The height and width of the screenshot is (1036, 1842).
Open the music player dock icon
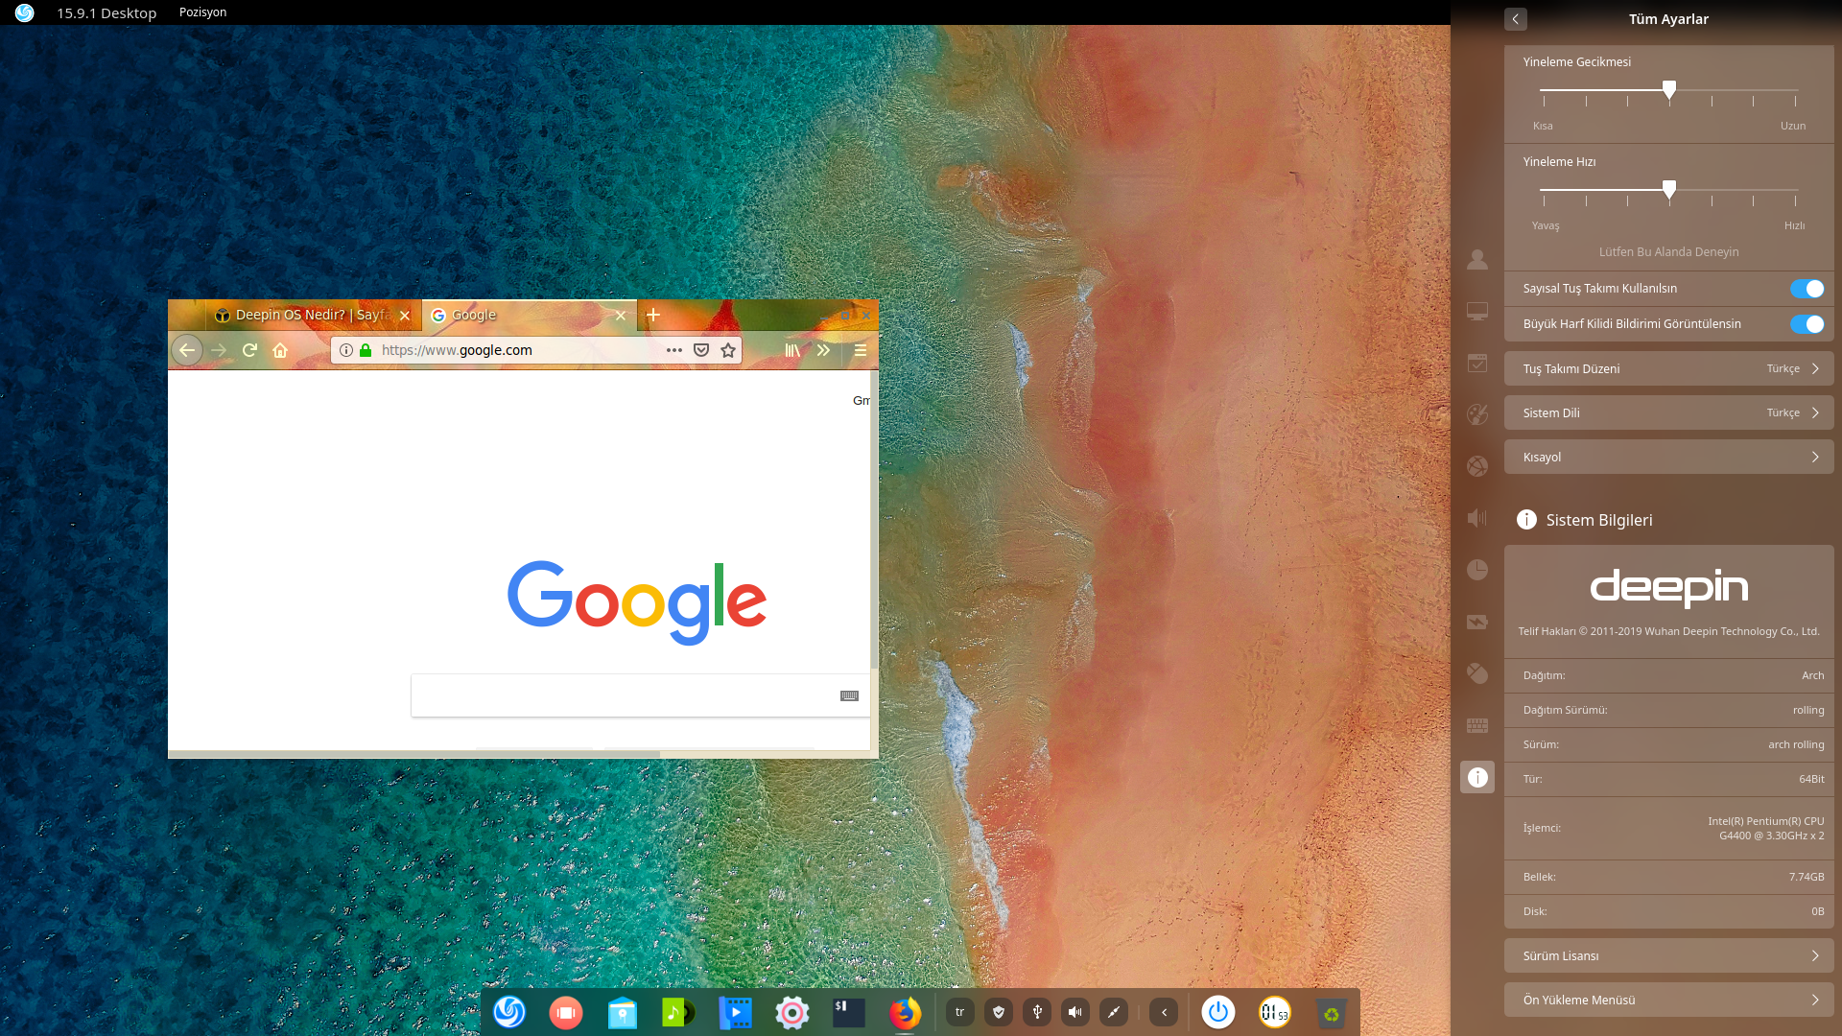[678, 1013]
